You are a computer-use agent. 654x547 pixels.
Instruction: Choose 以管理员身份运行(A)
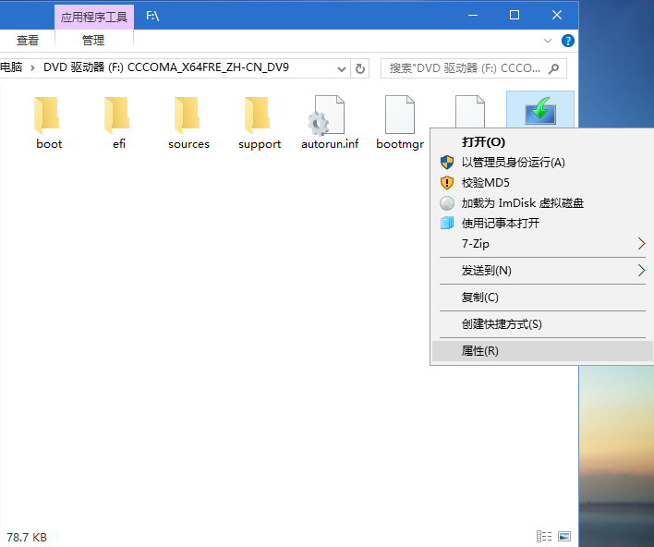pos(542,163)
